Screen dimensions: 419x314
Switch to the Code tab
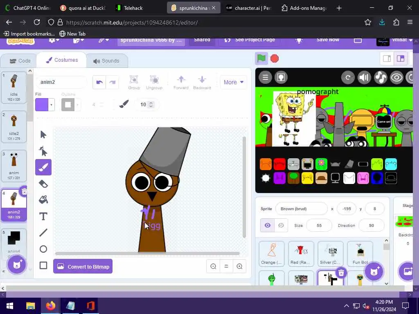[x=20, y=61]
